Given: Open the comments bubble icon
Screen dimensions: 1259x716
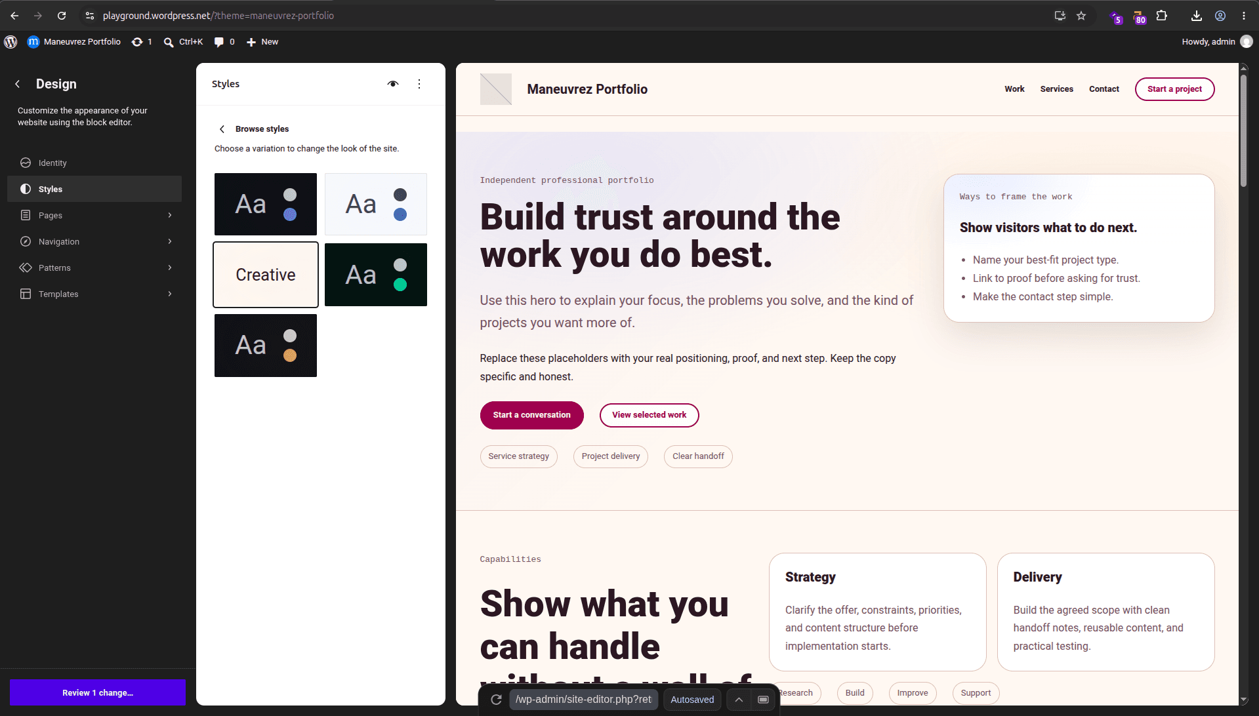Looking at the screenshot, I should point(224,42).
